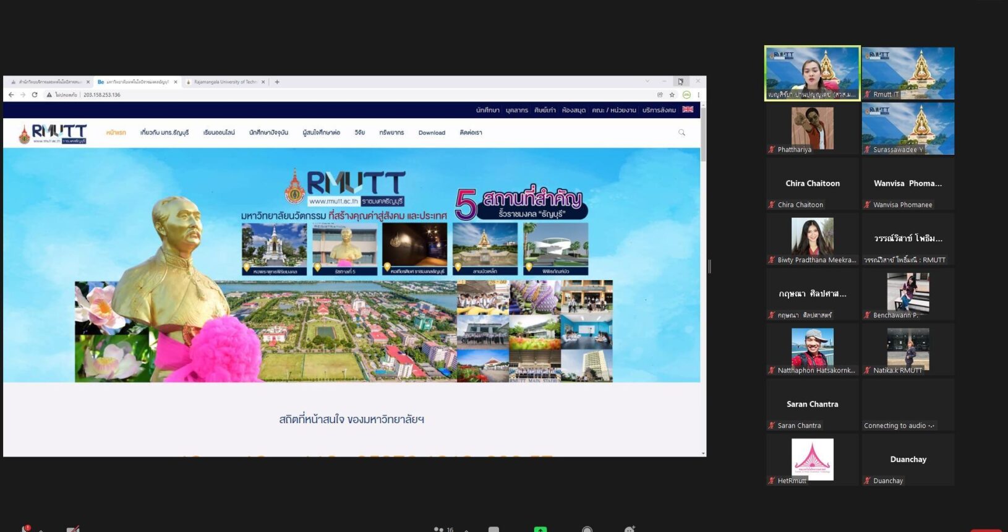Click the ห้องสมุด top link
This screenshot has height=532, width=1008.
click(x=574, y=110)
